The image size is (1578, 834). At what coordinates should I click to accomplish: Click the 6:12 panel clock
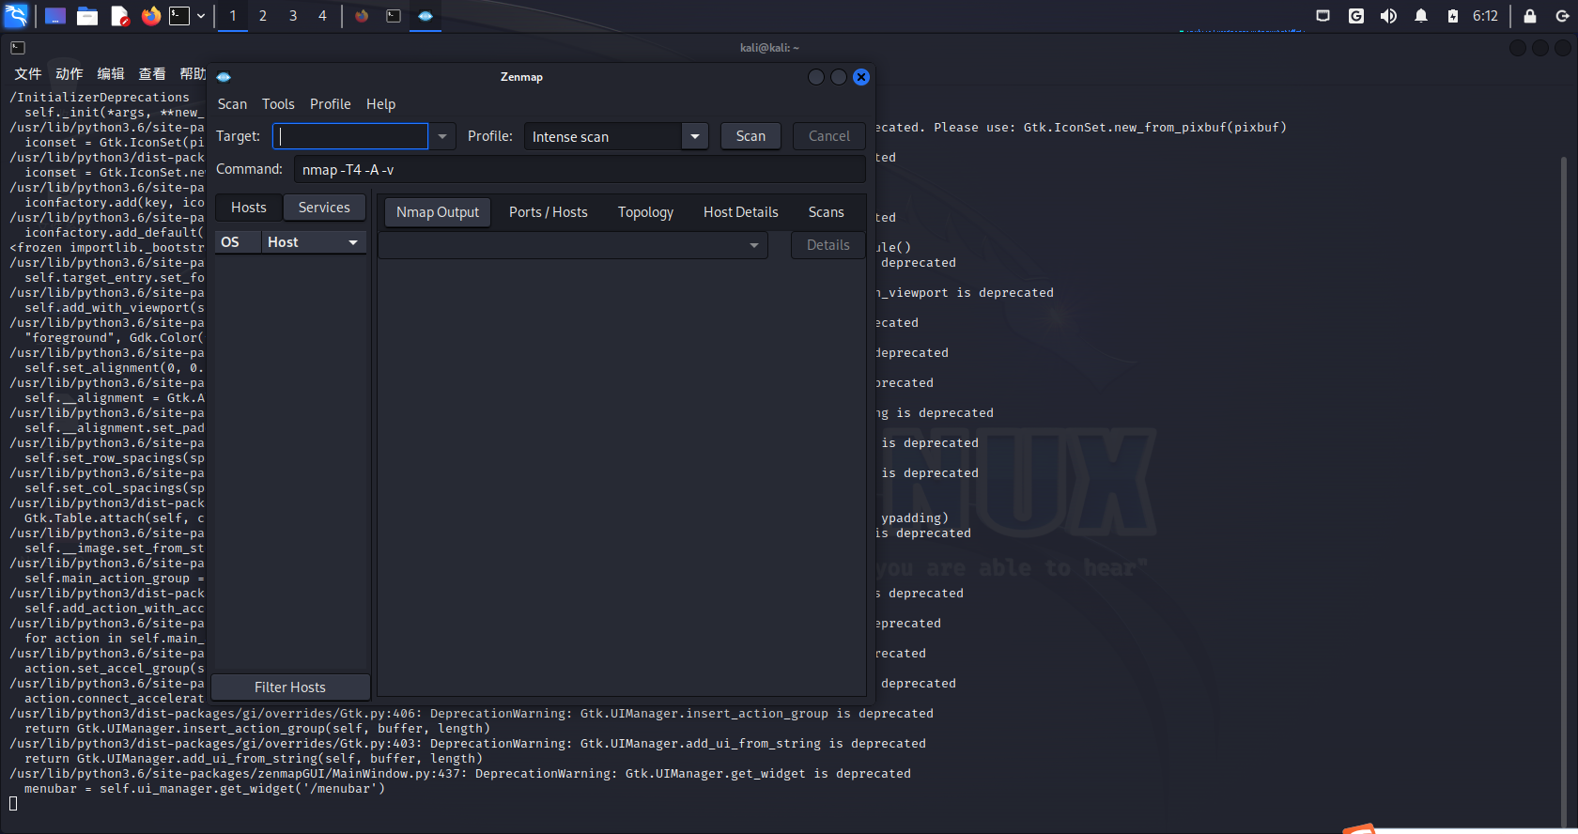tap(1485, 16)
